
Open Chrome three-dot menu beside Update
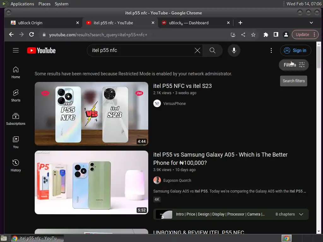[314, 35]
